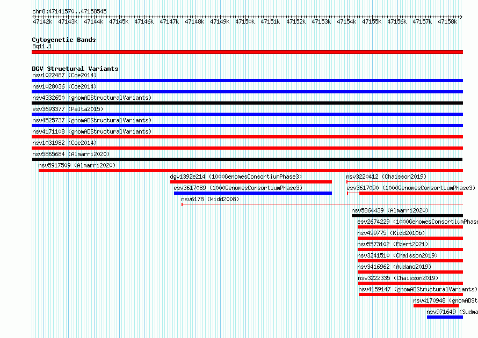The height and width of the screenshot is (338, 478).
Task: Click nsv3222335 (Chaisson2019) label
Action: point(398,278)
